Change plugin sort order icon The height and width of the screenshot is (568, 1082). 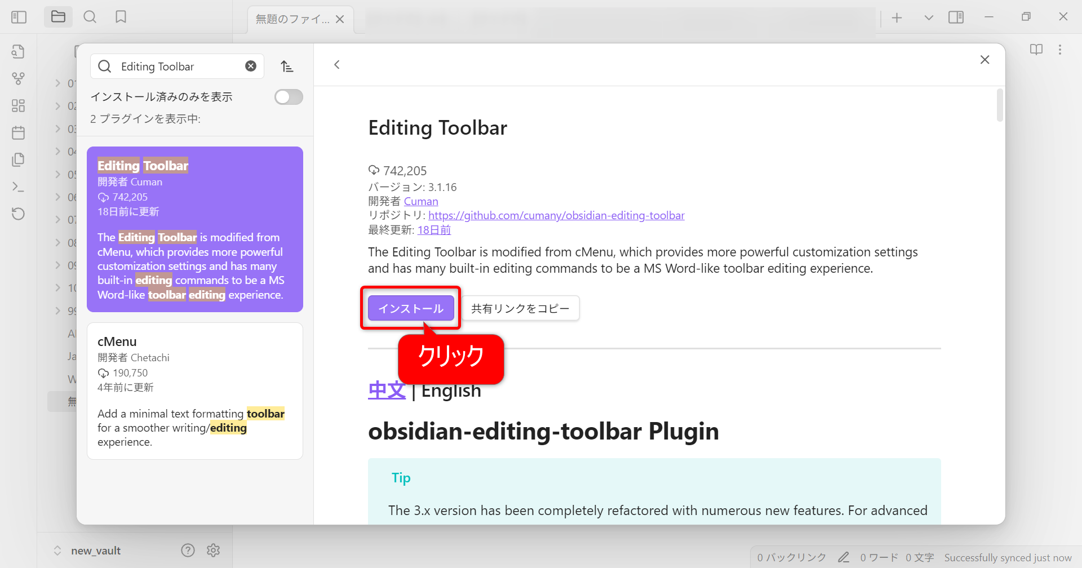[287, 66]
